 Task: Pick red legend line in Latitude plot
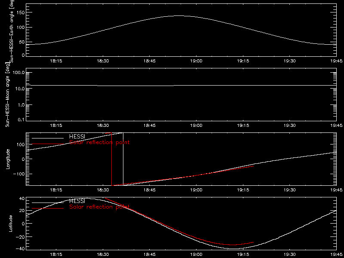click(48, 208)
